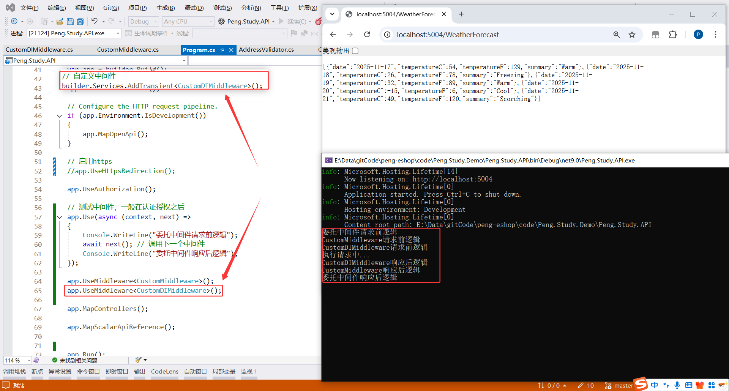This screenshot has height=391, width=729.
Task: Open the 视图(V) menu
Action: (x=84, y=8)
